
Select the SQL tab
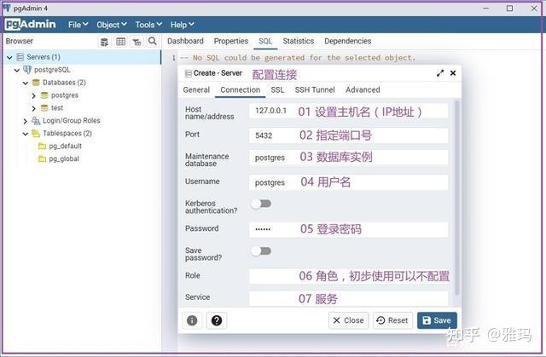(265, 41)
